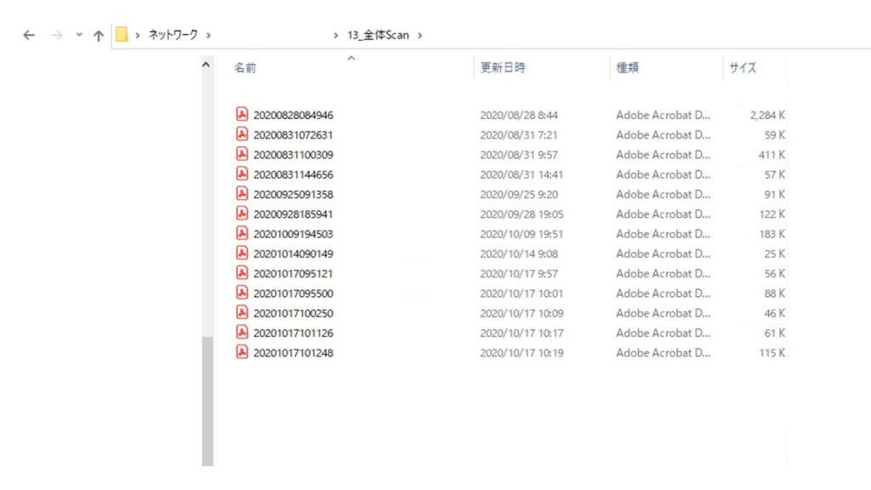The width and height of the screenshot is (871, 490).
Task: Select 13_全体Scan breadcrumb segment
Action: click(379, 35)
